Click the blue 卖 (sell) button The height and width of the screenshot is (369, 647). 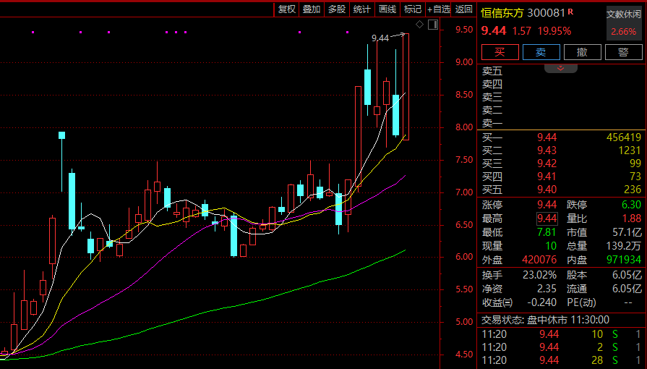[x=541, y=52]
